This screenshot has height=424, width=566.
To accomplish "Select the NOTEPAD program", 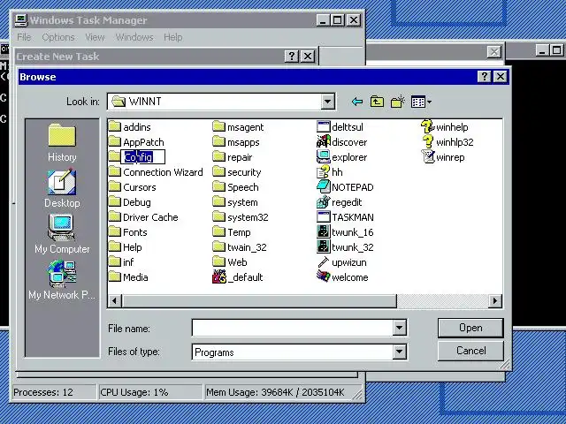I will coord(345,187).
